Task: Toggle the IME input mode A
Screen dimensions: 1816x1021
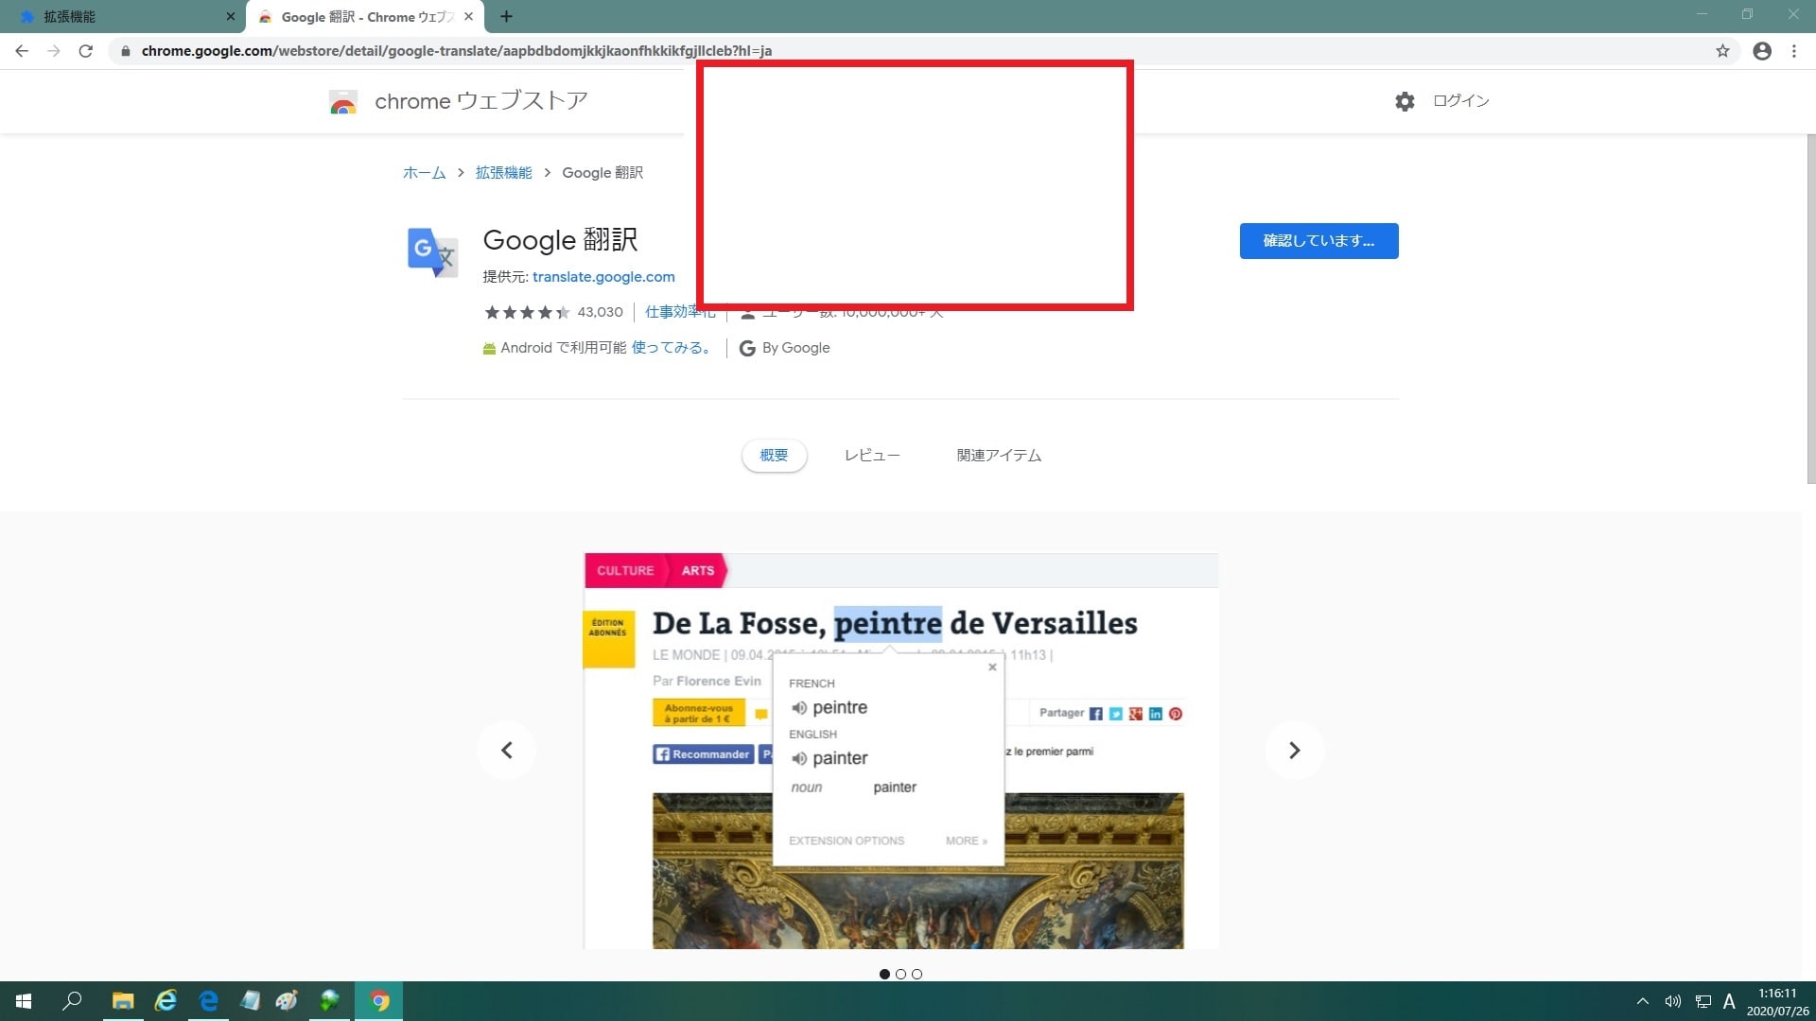Action: (1729, 1001)
